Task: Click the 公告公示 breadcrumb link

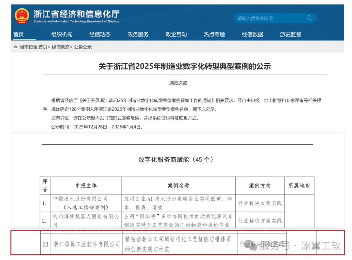Action: click(x=84, y=47)
